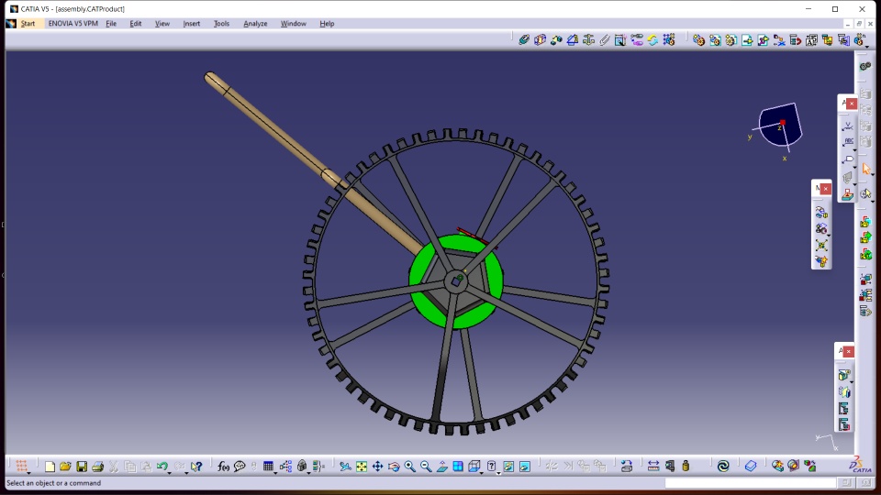Viewport: 881px width, 495px height.
Task: Click the Undo icon
Action: [x=162, y=467]
